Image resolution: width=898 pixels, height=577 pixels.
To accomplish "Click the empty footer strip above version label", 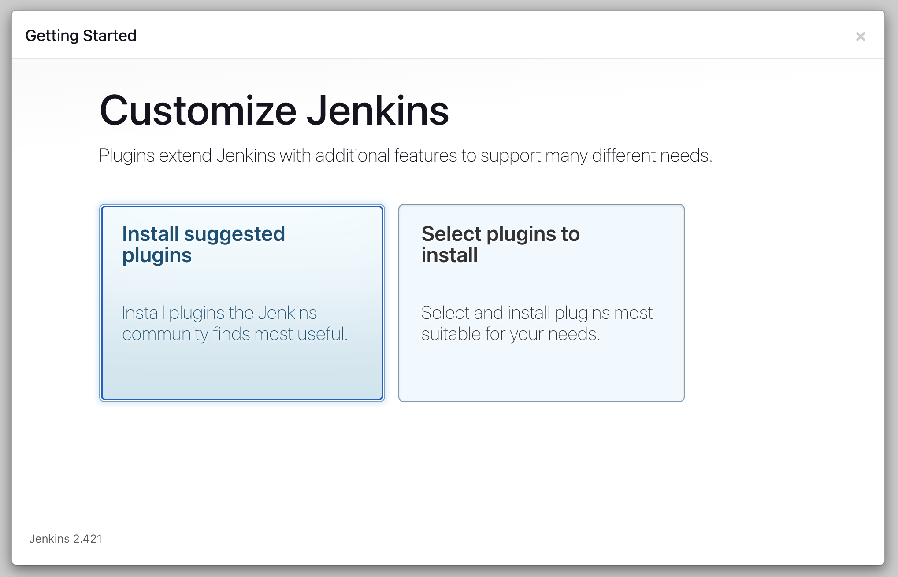I will tap(448, 499).
